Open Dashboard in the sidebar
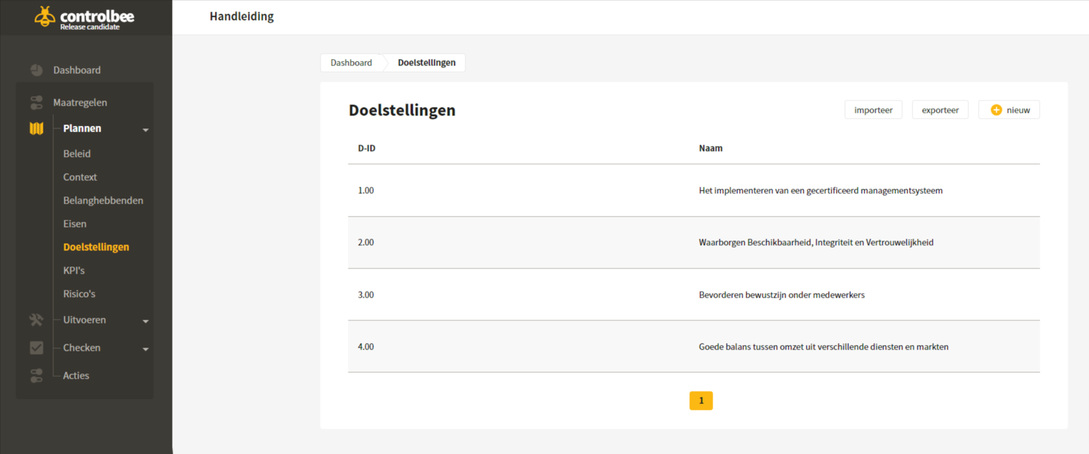 click(x=77, y=70)
